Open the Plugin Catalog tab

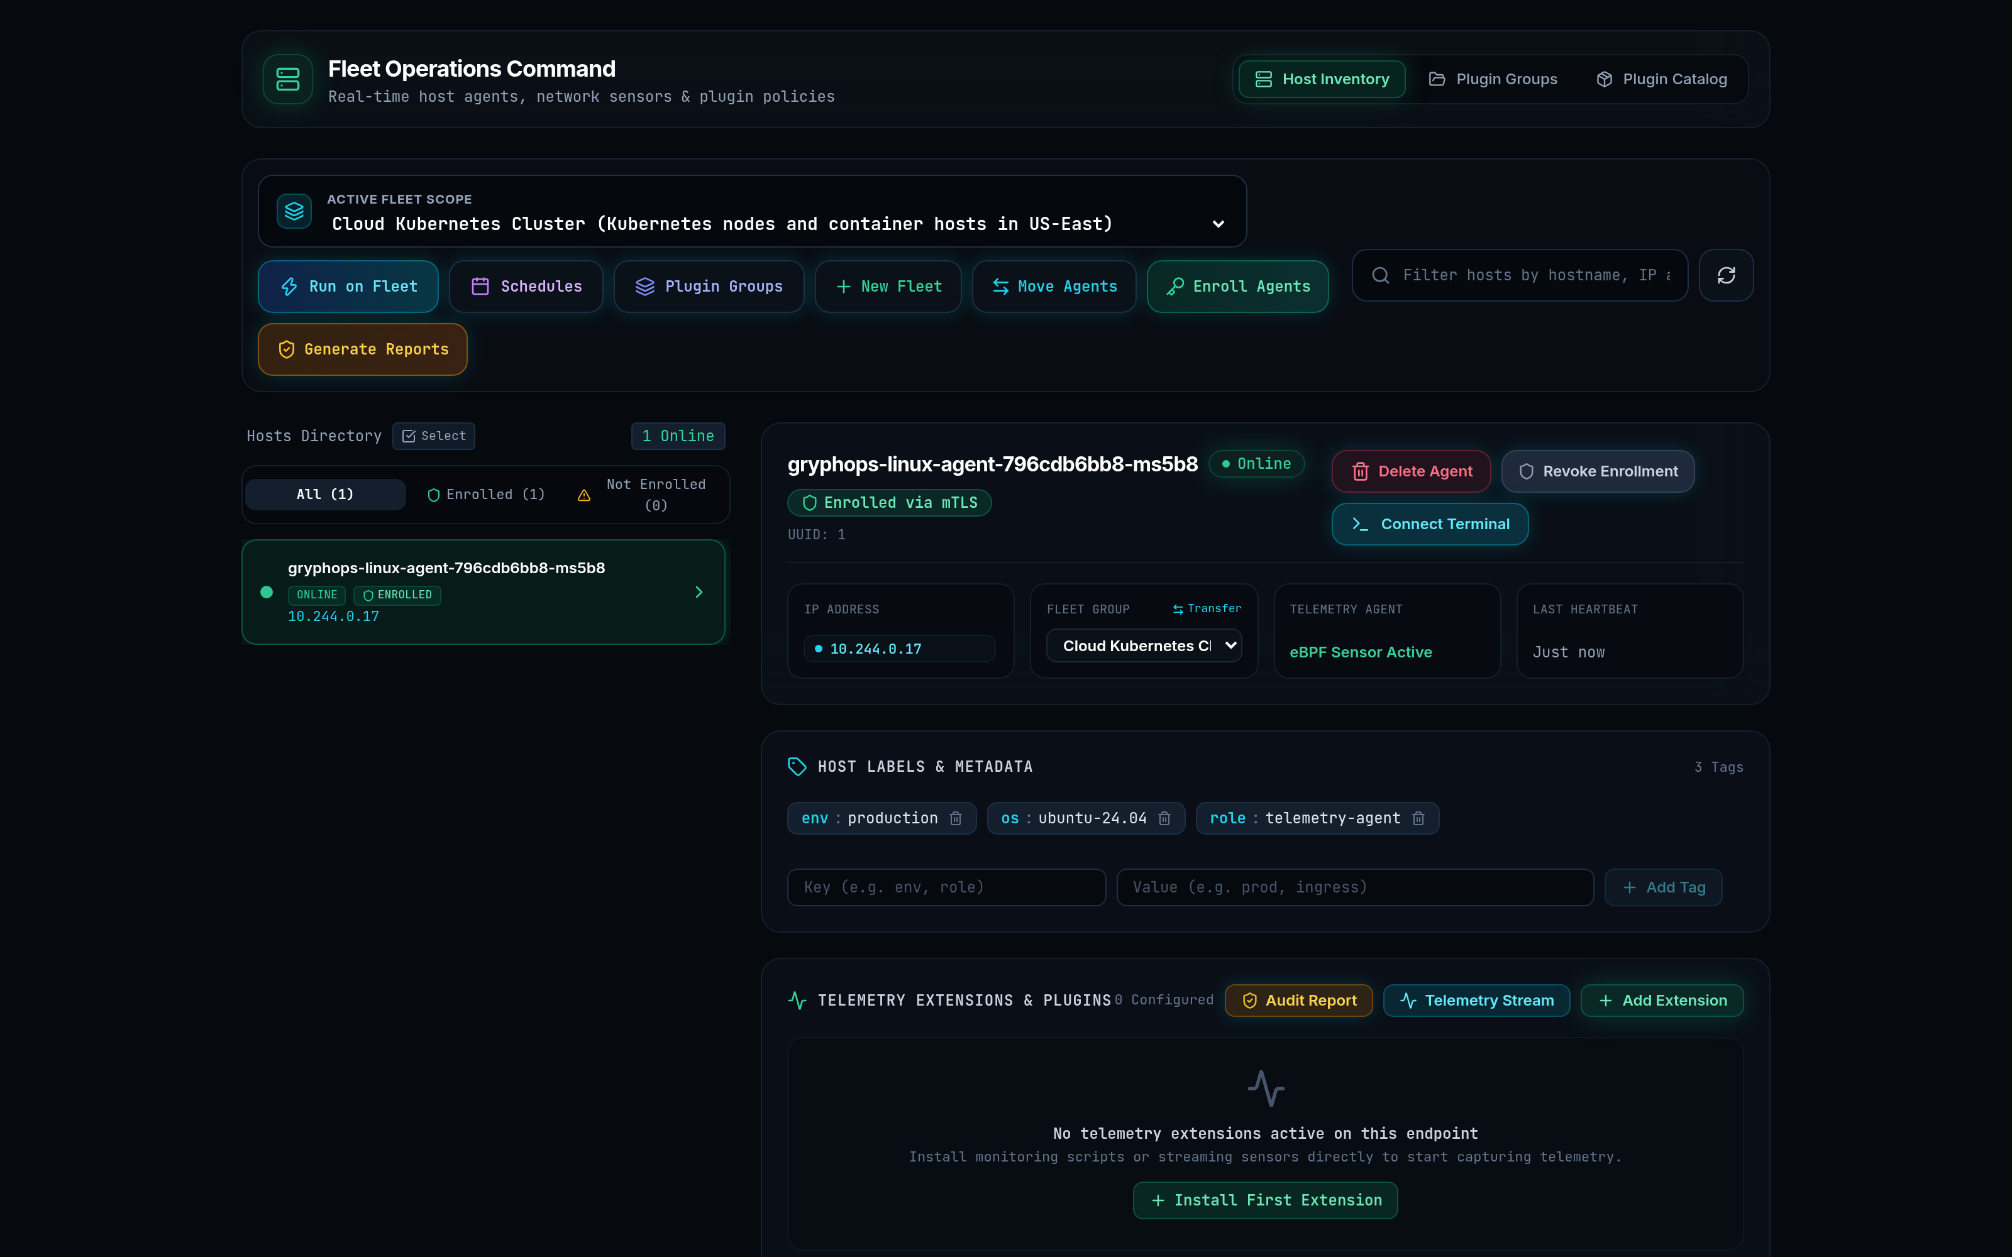(1662, 79)
